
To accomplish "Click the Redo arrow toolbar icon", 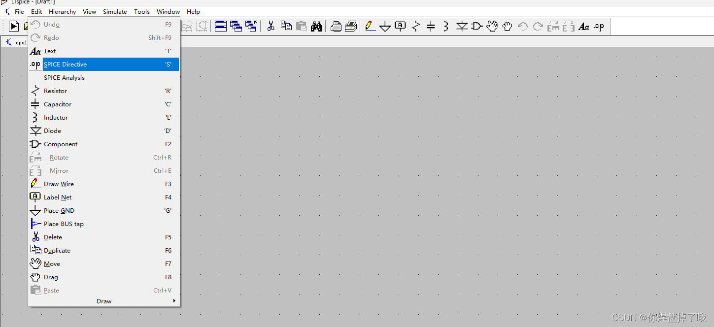I will [538, 26].
